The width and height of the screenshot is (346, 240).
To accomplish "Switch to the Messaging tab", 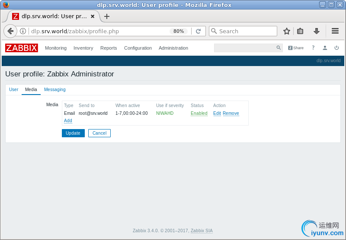I will (55, 90).
